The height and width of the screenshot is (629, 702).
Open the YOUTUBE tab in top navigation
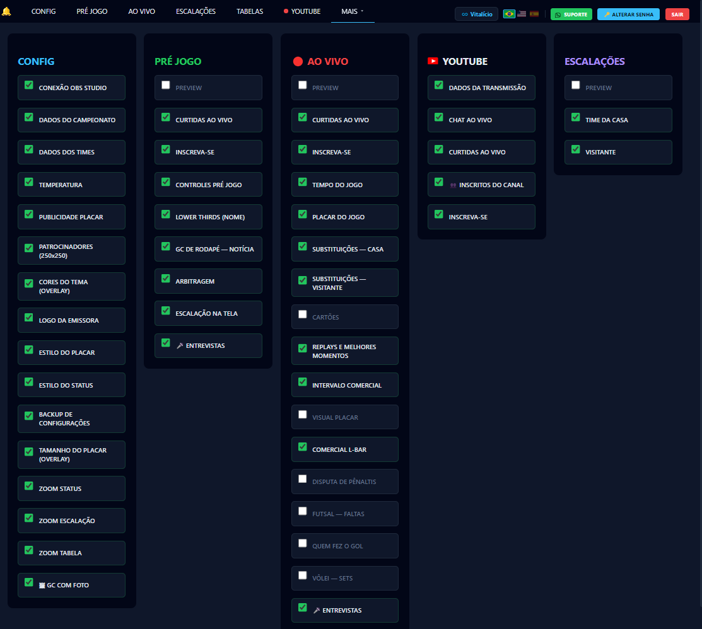click(x=302, y=11)
